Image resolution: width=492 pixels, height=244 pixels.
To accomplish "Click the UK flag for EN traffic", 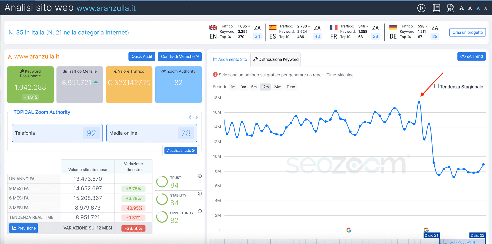I will pyautogui.click(x=213, y=27).
